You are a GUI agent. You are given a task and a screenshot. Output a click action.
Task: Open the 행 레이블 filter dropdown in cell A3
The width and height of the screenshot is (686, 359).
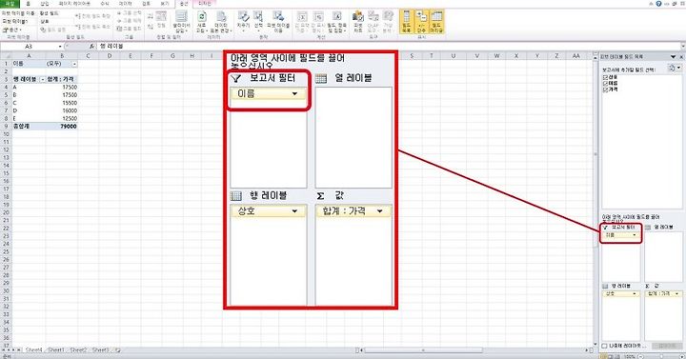[43, 80]
